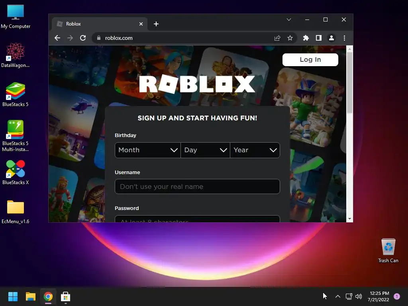
Task: Toggle the Chrome side panel icon
Action: 318,38
